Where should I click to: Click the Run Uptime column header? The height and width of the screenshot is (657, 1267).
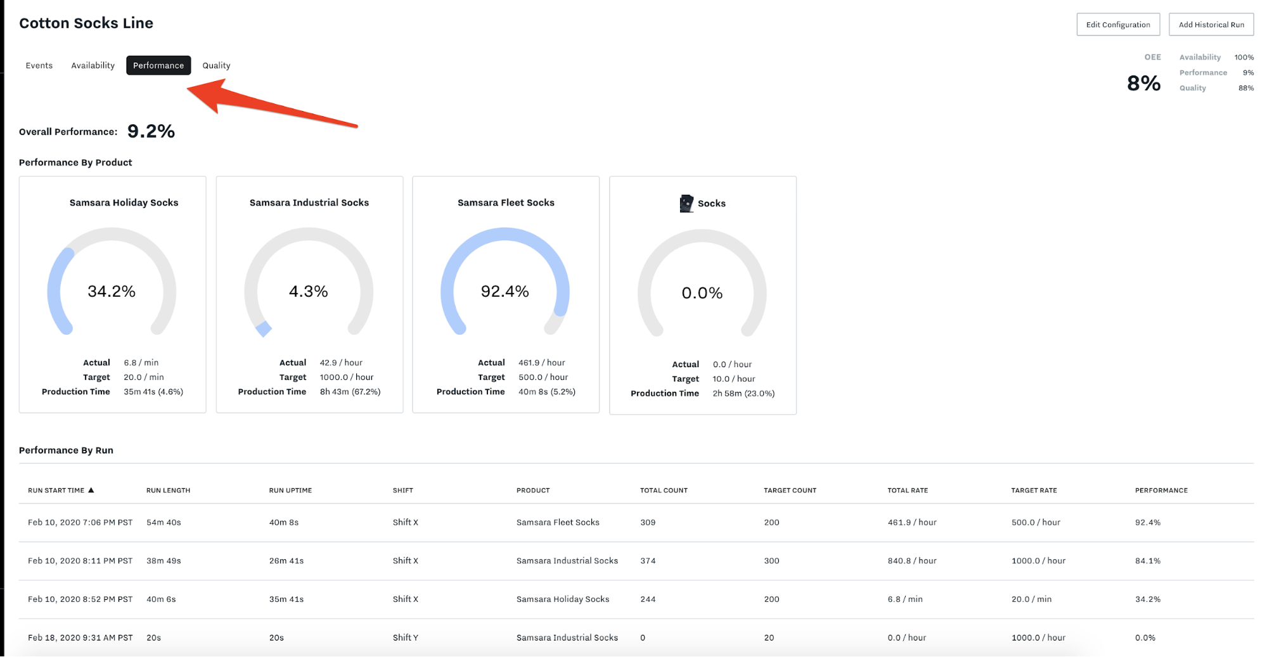[x=290, y=490]
